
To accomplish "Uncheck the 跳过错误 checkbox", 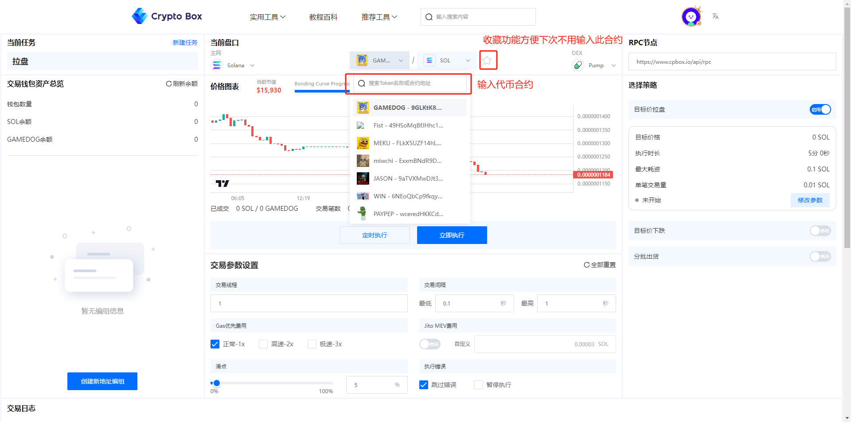I will coord(424,385).
